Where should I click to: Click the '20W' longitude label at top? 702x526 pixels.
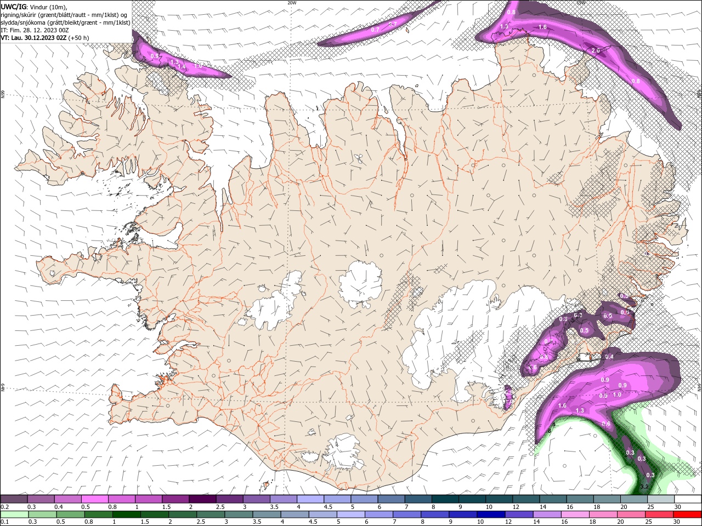(292, 3)
